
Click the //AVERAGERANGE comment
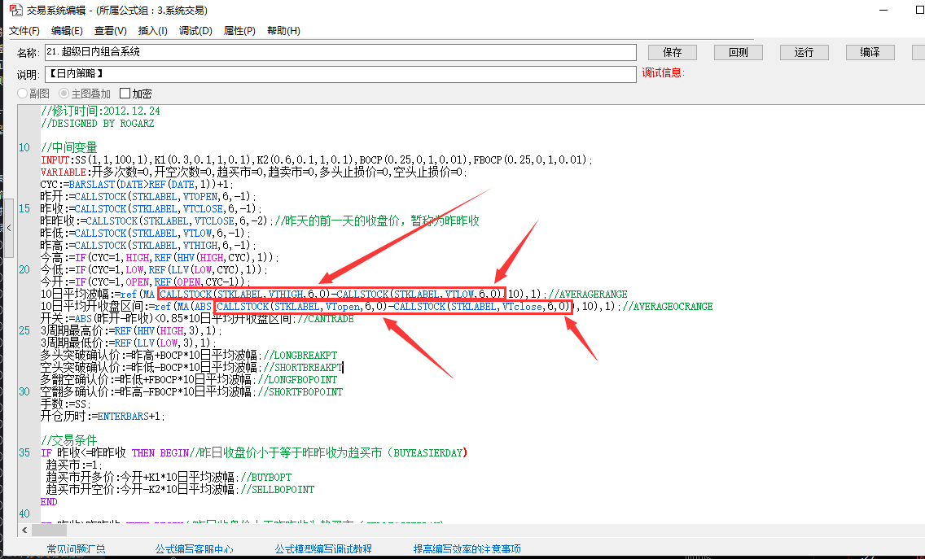588,295
